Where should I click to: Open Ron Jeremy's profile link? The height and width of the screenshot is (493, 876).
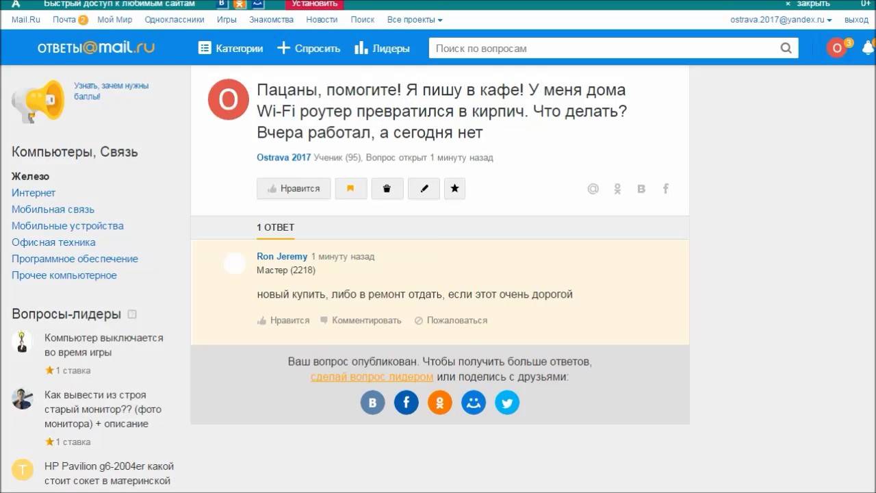click(x=282, y=256)
